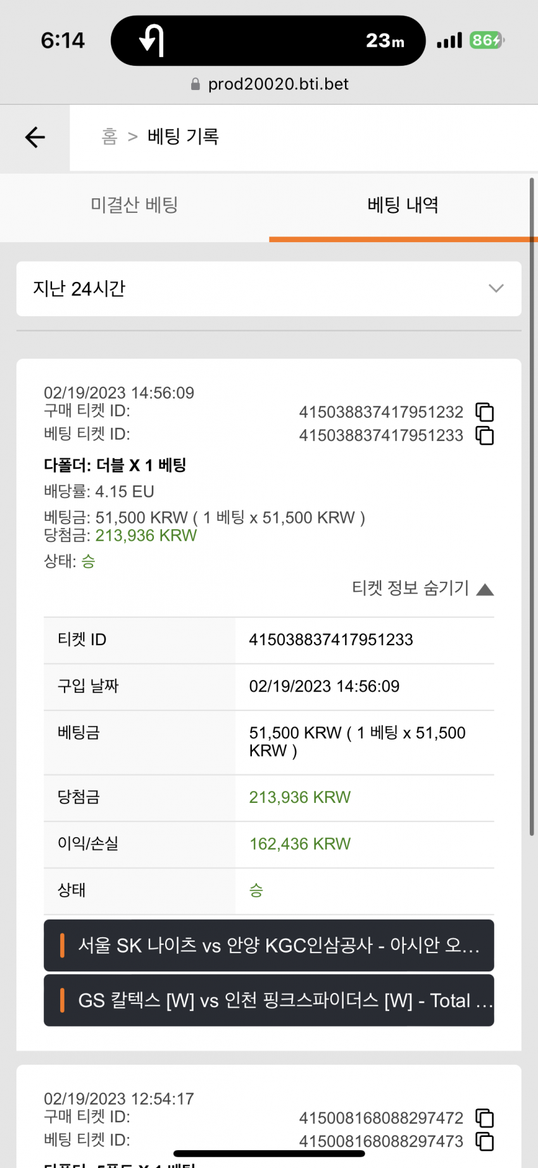Viewport: 538px width, 1168px height.
Task: Tap the back arrow icon
Action: [x=35, y=137]
